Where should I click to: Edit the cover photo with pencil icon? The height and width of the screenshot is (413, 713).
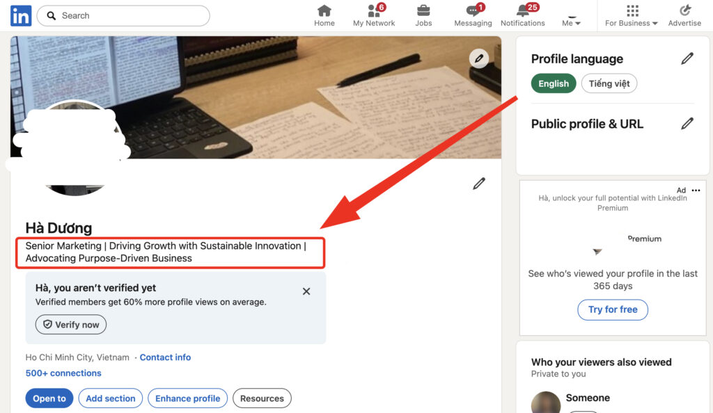[479, 58]
